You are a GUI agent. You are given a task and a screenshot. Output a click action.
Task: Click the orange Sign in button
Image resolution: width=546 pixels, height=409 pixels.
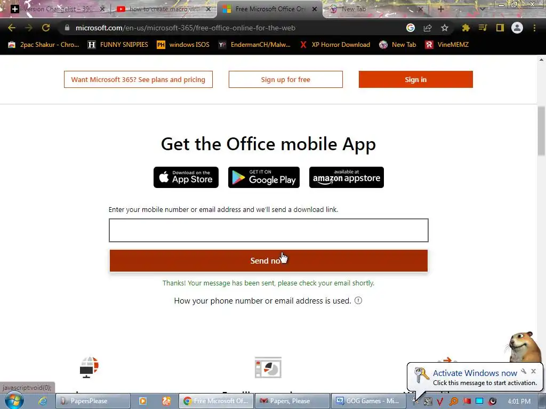(416, 79)
